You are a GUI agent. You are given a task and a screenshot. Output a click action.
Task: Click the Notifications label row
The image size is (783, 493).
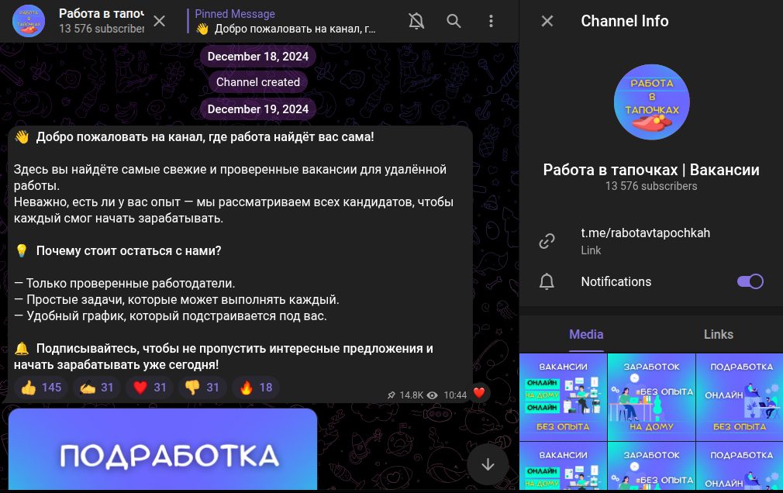(x=651, y=281)
